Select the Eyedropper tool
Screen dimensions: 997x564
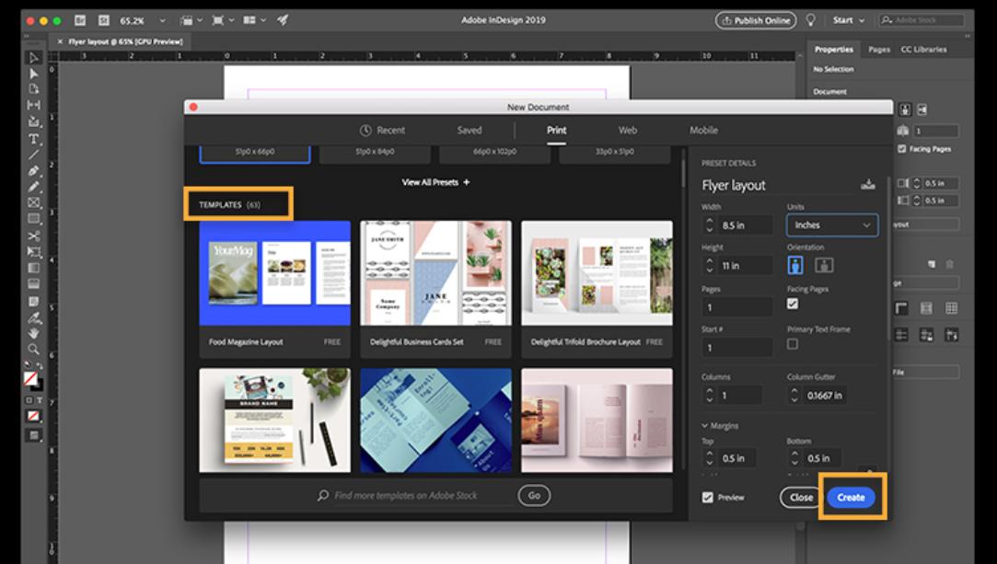[34, 317]
